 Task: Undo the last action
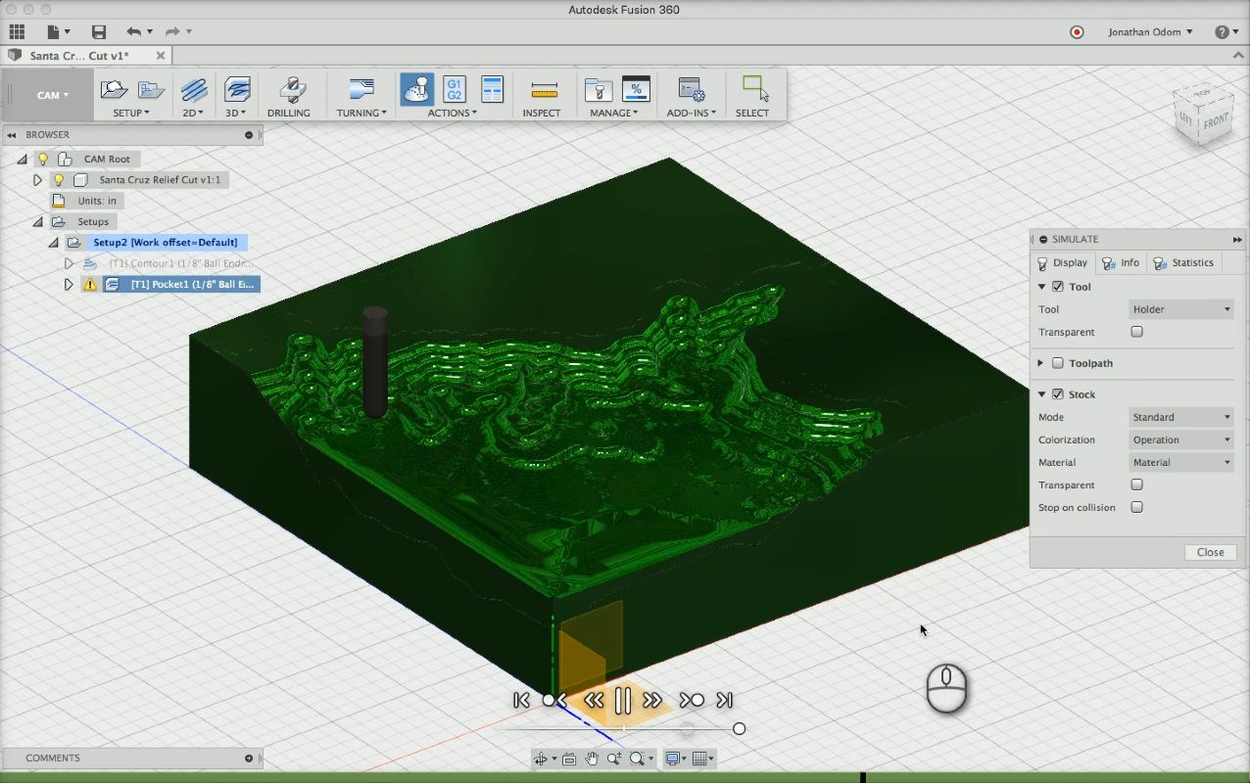(x=134, y=32)
